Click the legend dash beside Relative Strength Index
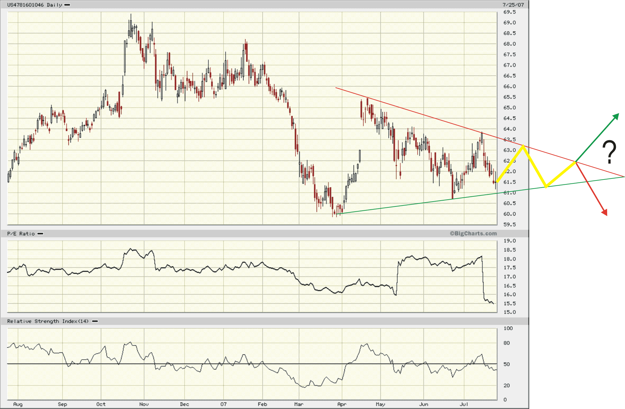 (x=95, y=321)
